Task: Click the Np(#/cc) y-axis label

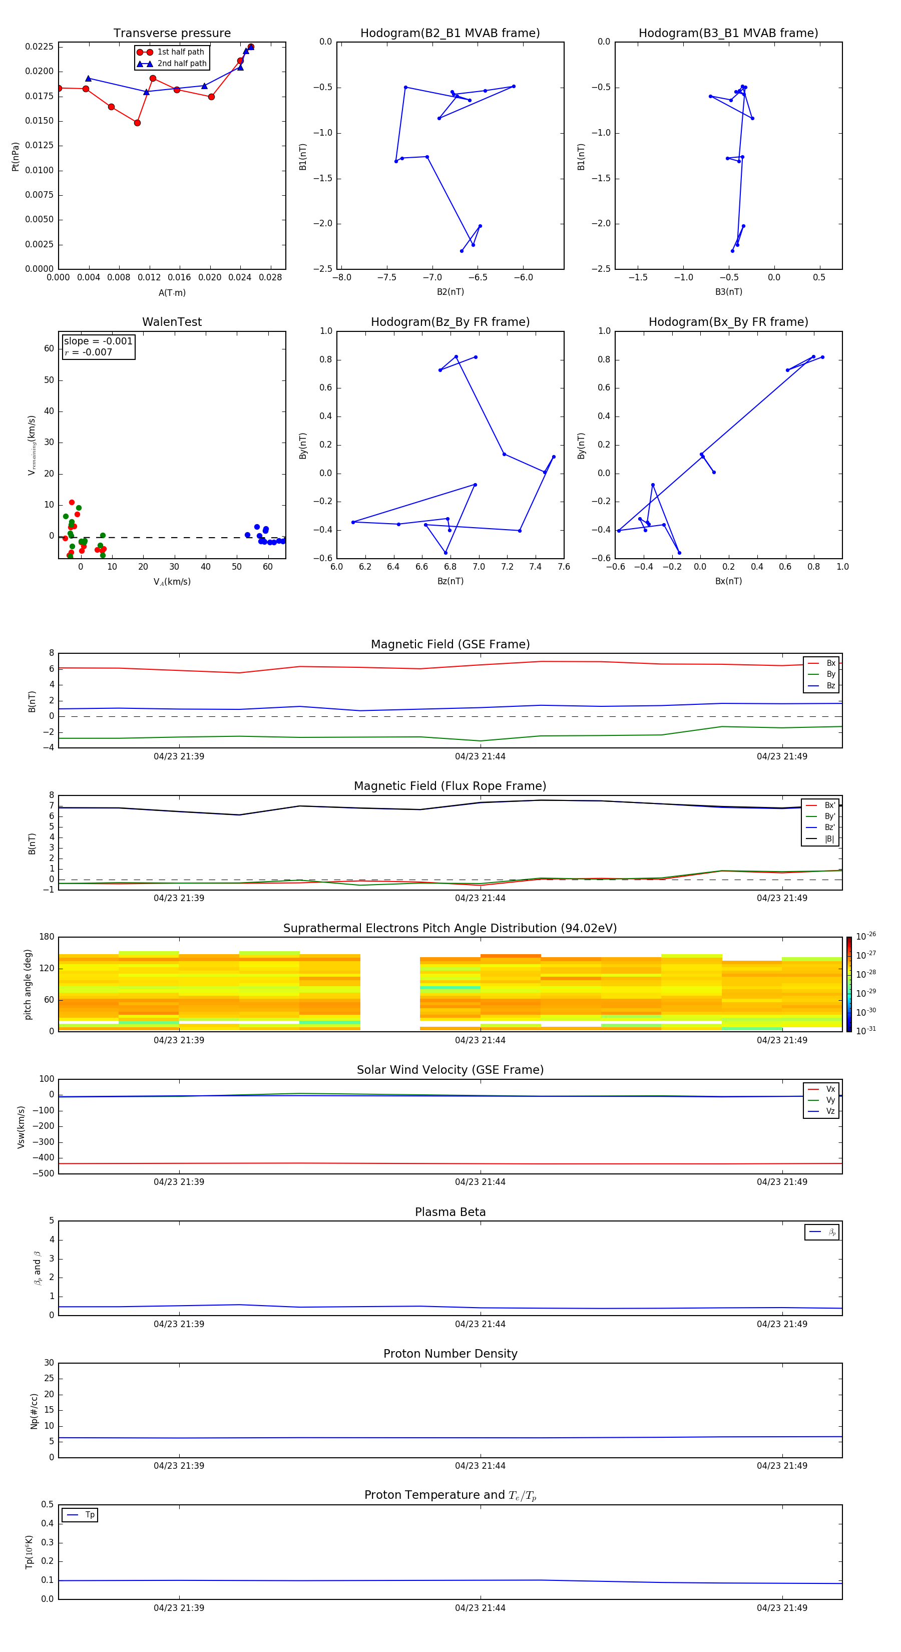Action: pyautogui.click(x=35, y=1410)
